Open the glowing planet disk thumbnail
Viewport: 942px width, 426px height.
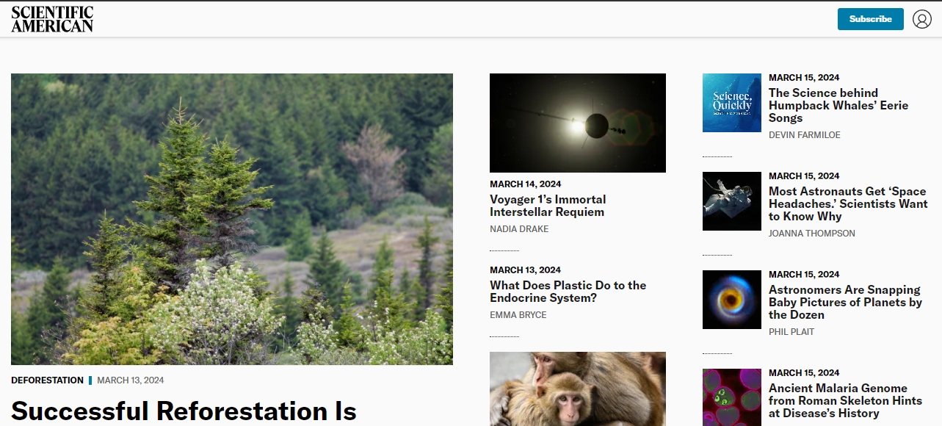click(x=732, y=300)
